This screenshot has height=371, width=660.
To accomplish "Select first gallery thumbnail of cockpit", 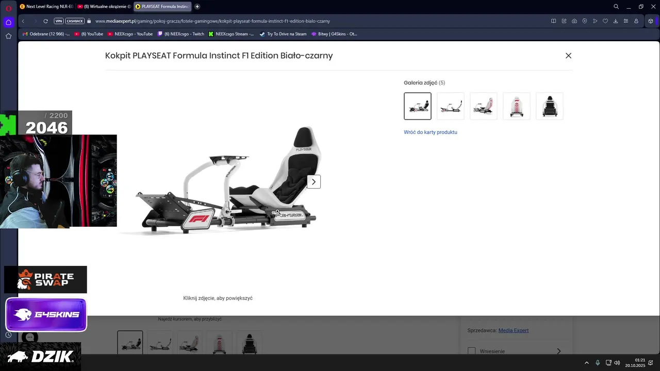I will coord(418,106).
